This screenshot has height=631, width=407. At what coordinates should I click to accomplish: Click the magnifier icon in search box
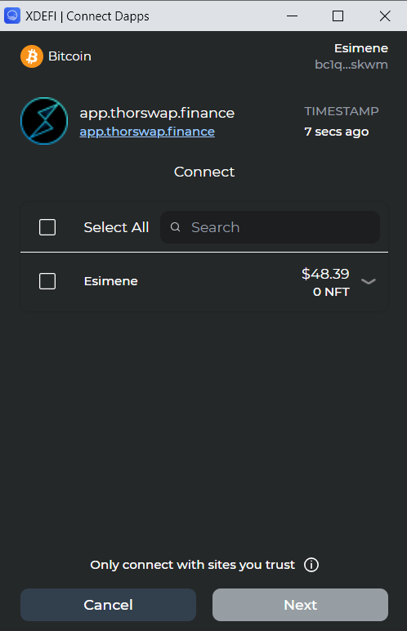coord(175,227)
